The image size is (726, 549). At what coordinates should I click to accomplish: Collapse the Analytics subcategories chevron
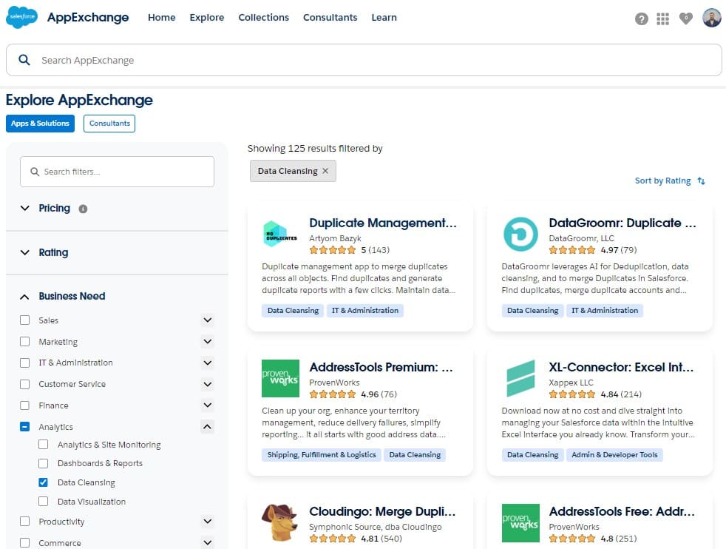click(208, 426)
